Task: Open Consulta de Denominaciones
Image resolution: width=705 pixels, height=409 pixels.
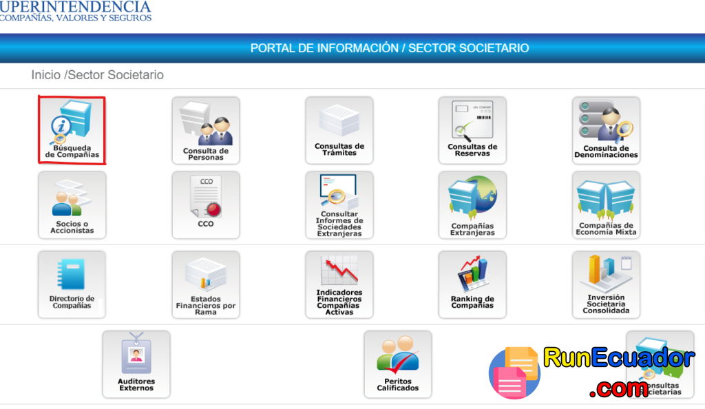Action: (605, 131)
